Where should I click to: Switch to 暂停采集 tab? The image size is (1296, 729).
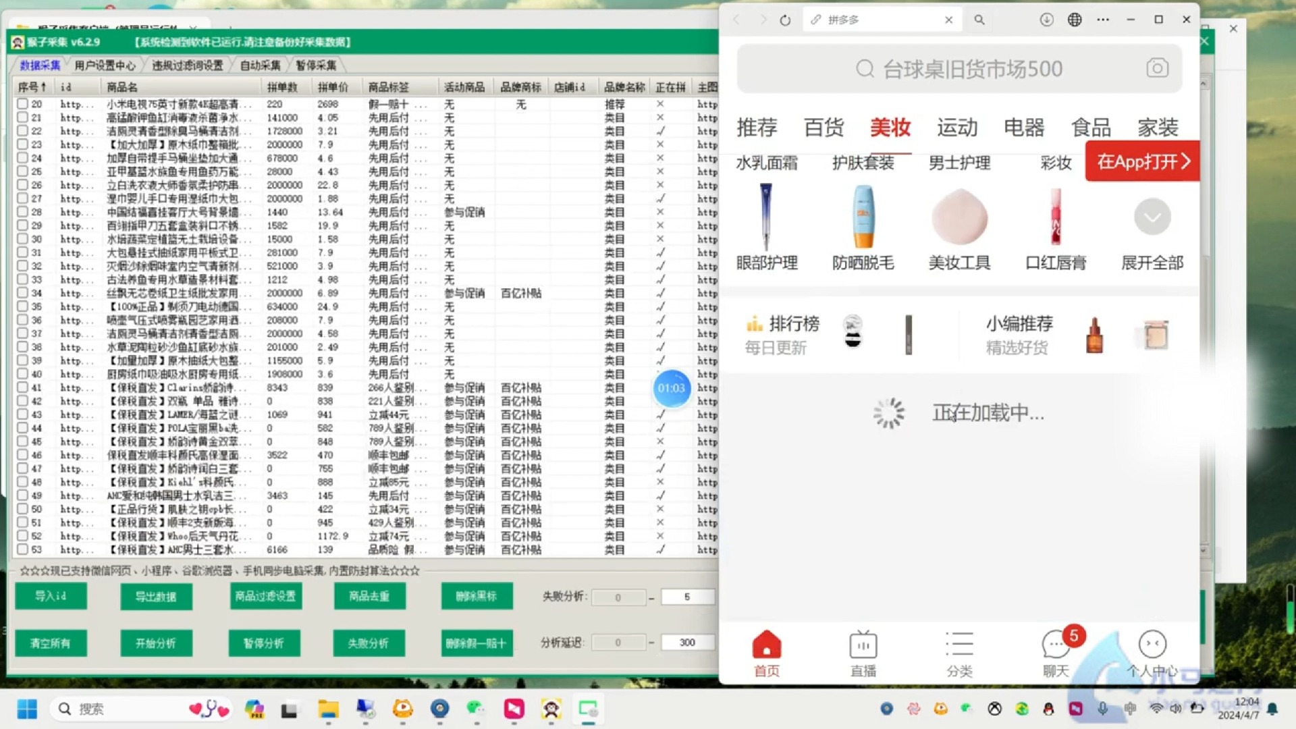pos(316,65)
